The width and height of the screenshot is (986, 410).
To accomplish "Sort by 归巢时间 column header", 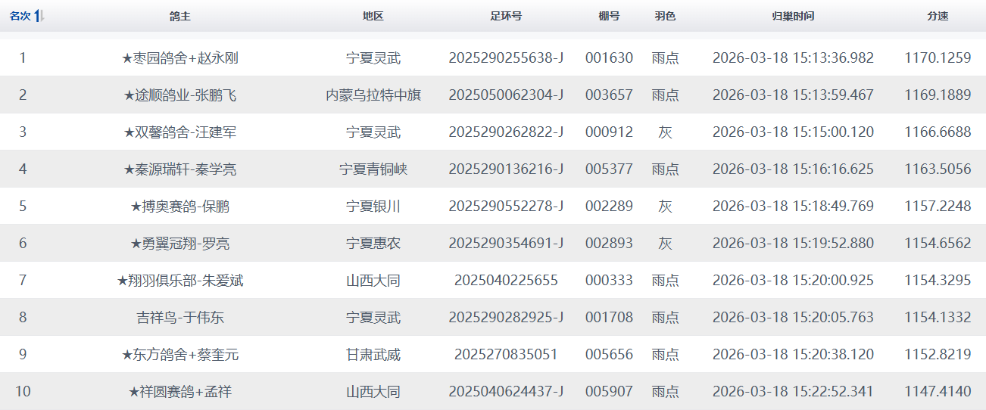I will (x=793, y=16).
